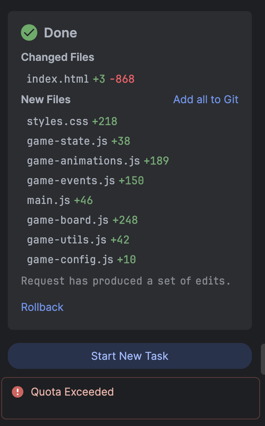The image size is (265, 426).
Task: Select game-animations.js in file list
Action: click(83, 161)
